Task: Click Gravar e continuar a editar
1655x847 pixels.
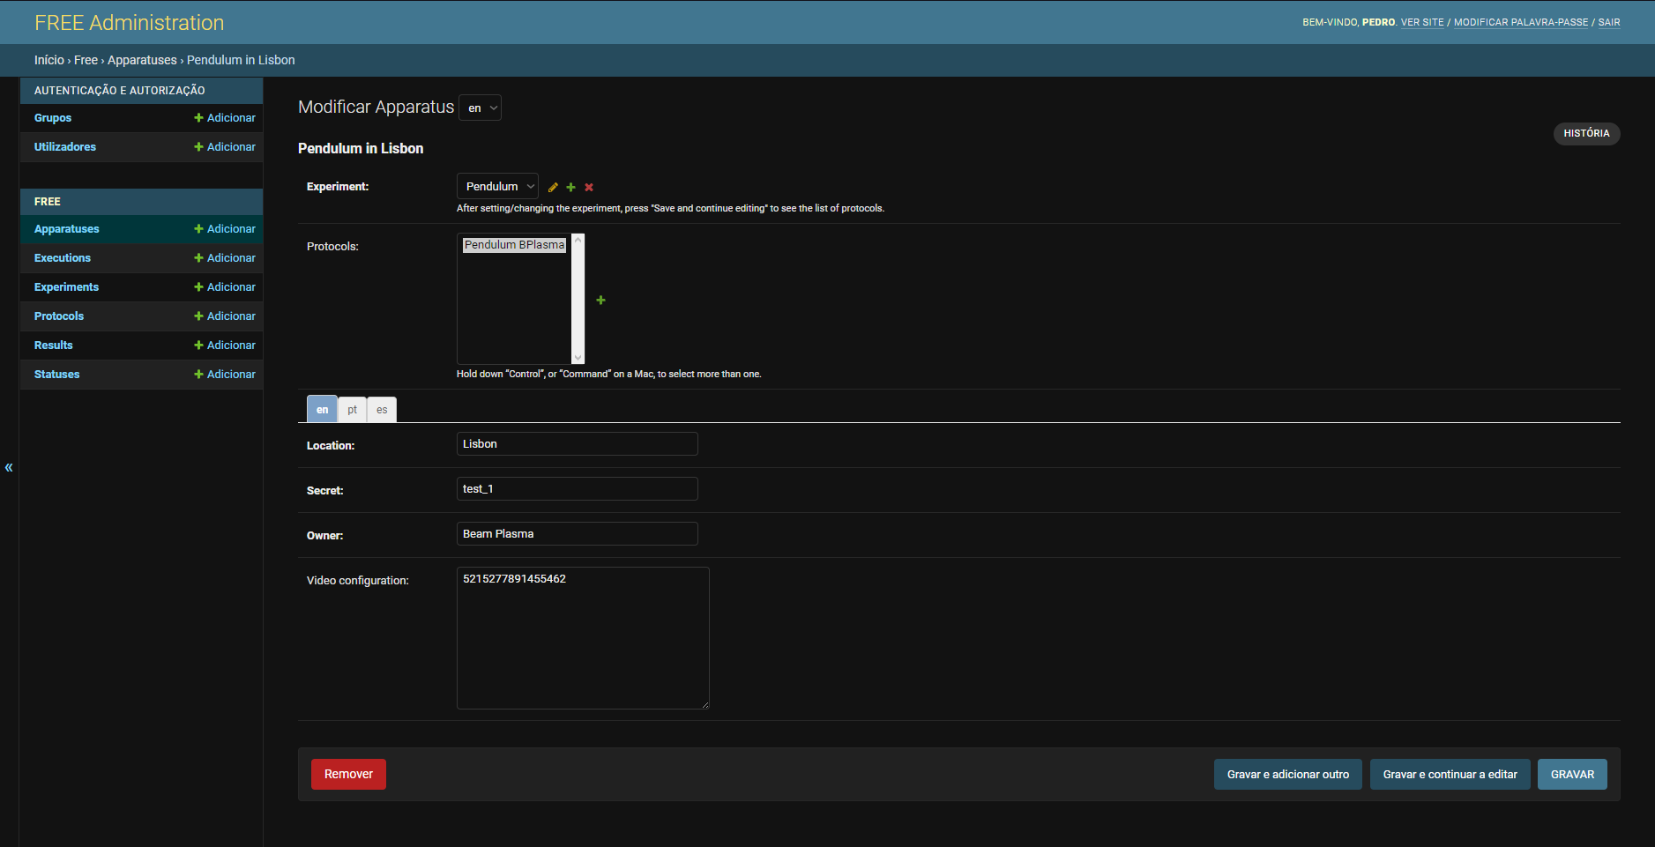Action: (x=1450, y=774)
